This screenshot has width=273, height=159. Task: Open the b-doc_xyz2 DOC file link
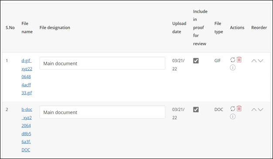tap(27, 130)
